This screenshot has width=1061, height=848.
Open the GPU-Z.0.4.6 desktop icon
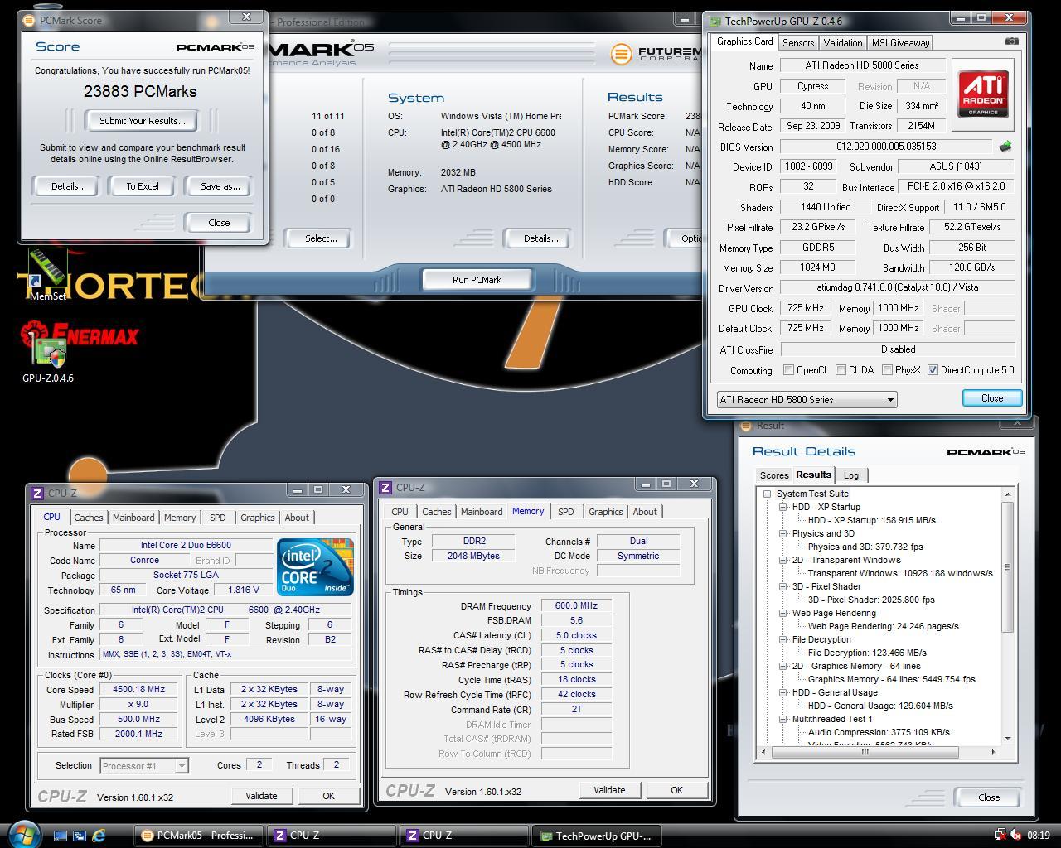coord(48,356)
